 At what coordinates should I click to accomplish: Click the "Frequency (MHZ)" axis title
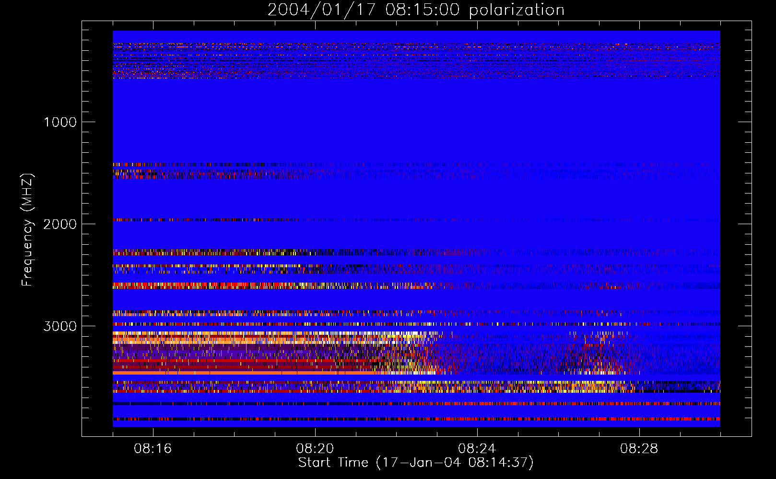27,230
